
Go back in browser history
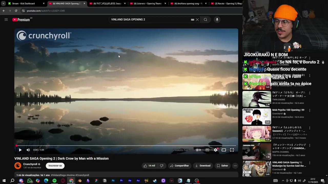(4, 11)
